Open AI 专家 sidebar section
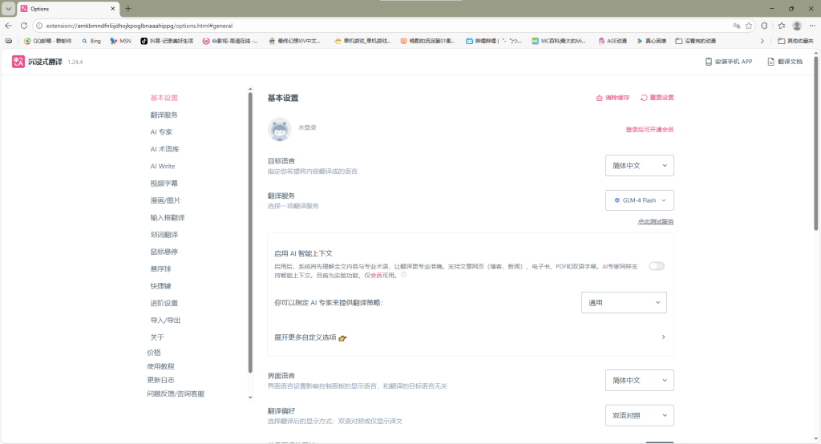Image resolution: width=821 pixels, height=444 pixels. 161,132
